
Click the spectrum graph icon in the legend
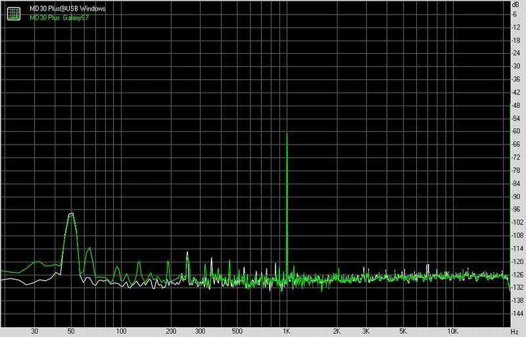point(13,13)
